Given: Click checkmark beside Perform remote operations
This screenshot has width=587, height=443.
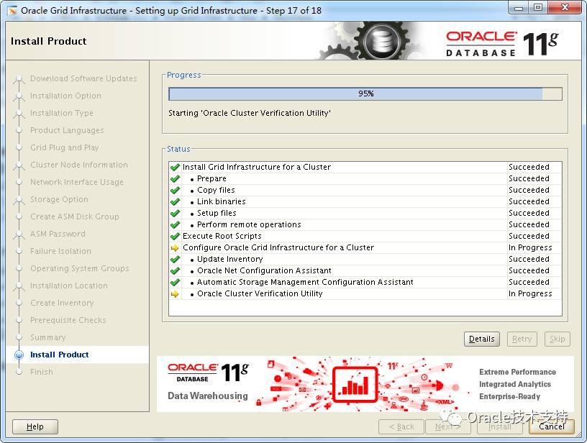Looking at the screenshot, I should coord(175,225).
